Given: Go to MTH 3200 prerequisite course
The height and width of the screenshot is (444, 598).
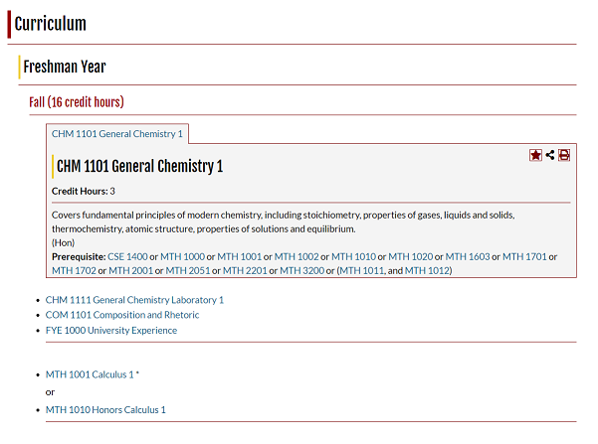Looking at the screenshot, I should pyautogui.click(x=302, y=270).
